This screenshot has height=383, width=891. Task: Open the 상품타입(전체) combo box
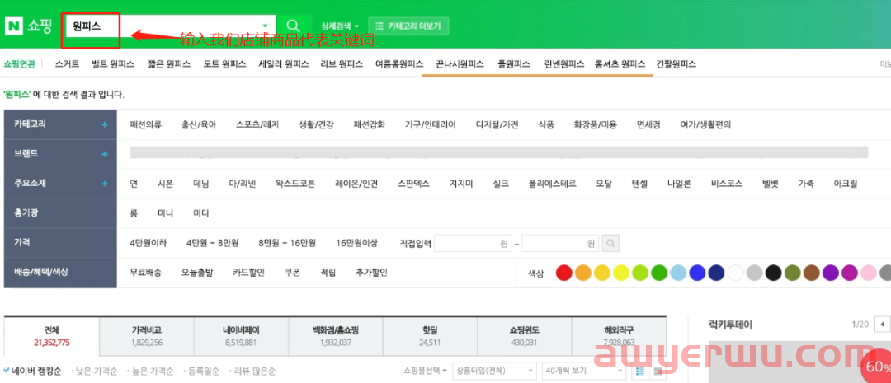coord(494,371)
